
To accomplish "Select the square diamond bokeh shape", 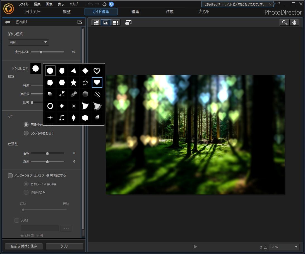I will tap(85, 71).
